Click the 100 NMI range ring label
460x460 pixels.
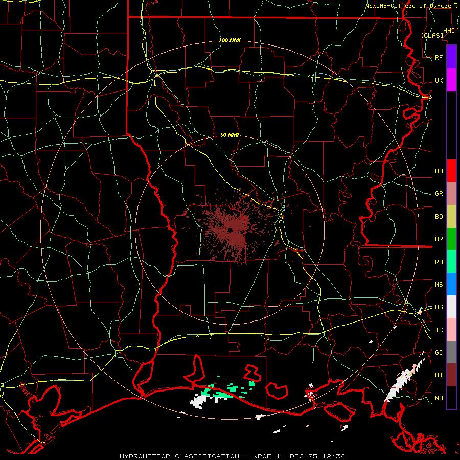(x=229, y=40)
